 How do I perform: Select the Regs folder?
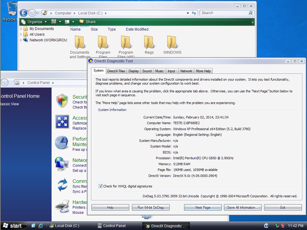click(149, 45)
